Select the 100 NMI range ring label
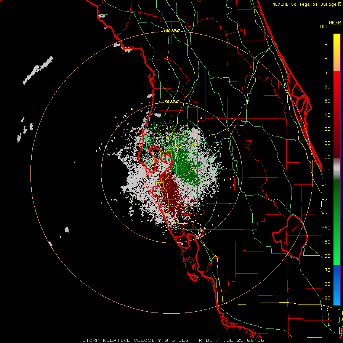Viewport: 343px width, 343px height. pos(171,31)
